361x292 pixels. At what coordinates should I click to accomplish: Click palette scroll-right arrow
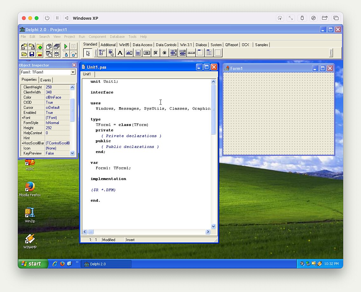(331, 53)
